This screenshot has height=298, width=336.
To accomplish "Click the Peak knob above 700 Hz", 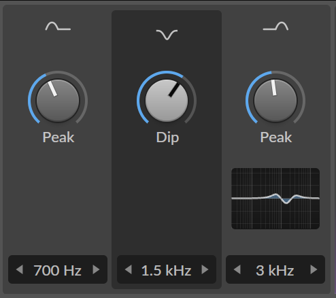I will [x=58, y=101].
